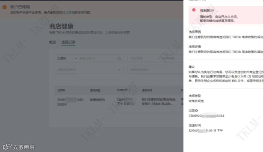
Task: Click the 建议 suggestion paragraph
Action: coord(226,76)
